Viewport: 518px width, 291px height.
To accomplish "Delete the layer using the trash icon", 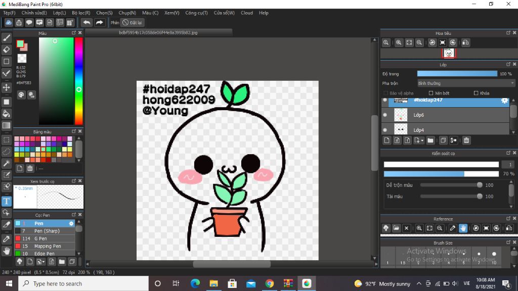I will (466, 140).
